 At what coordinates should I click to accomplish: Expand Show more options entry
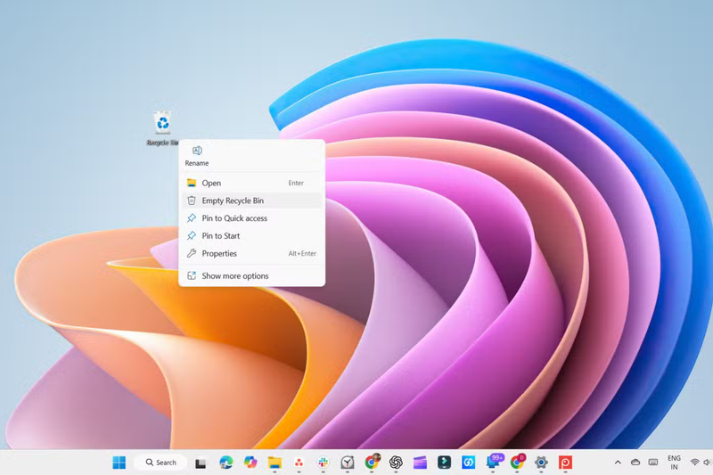[x=234, y=276]
